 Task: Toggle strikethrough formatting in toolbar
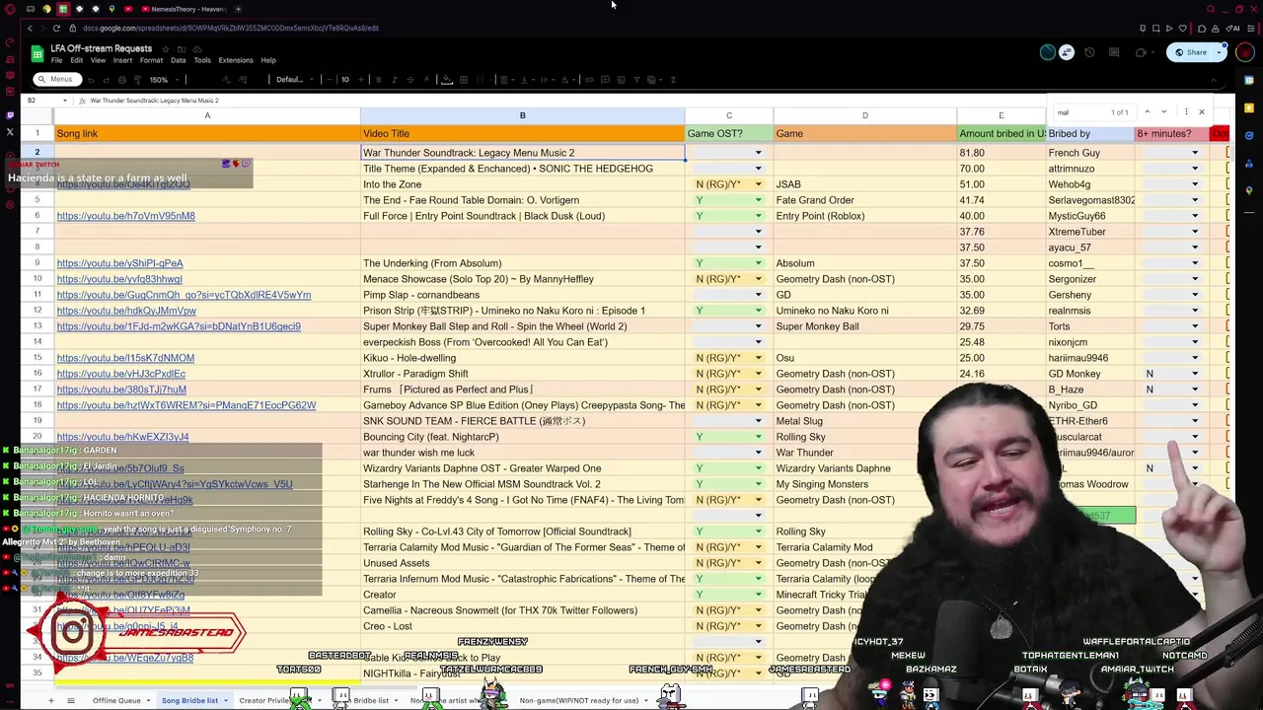point(410,80)
